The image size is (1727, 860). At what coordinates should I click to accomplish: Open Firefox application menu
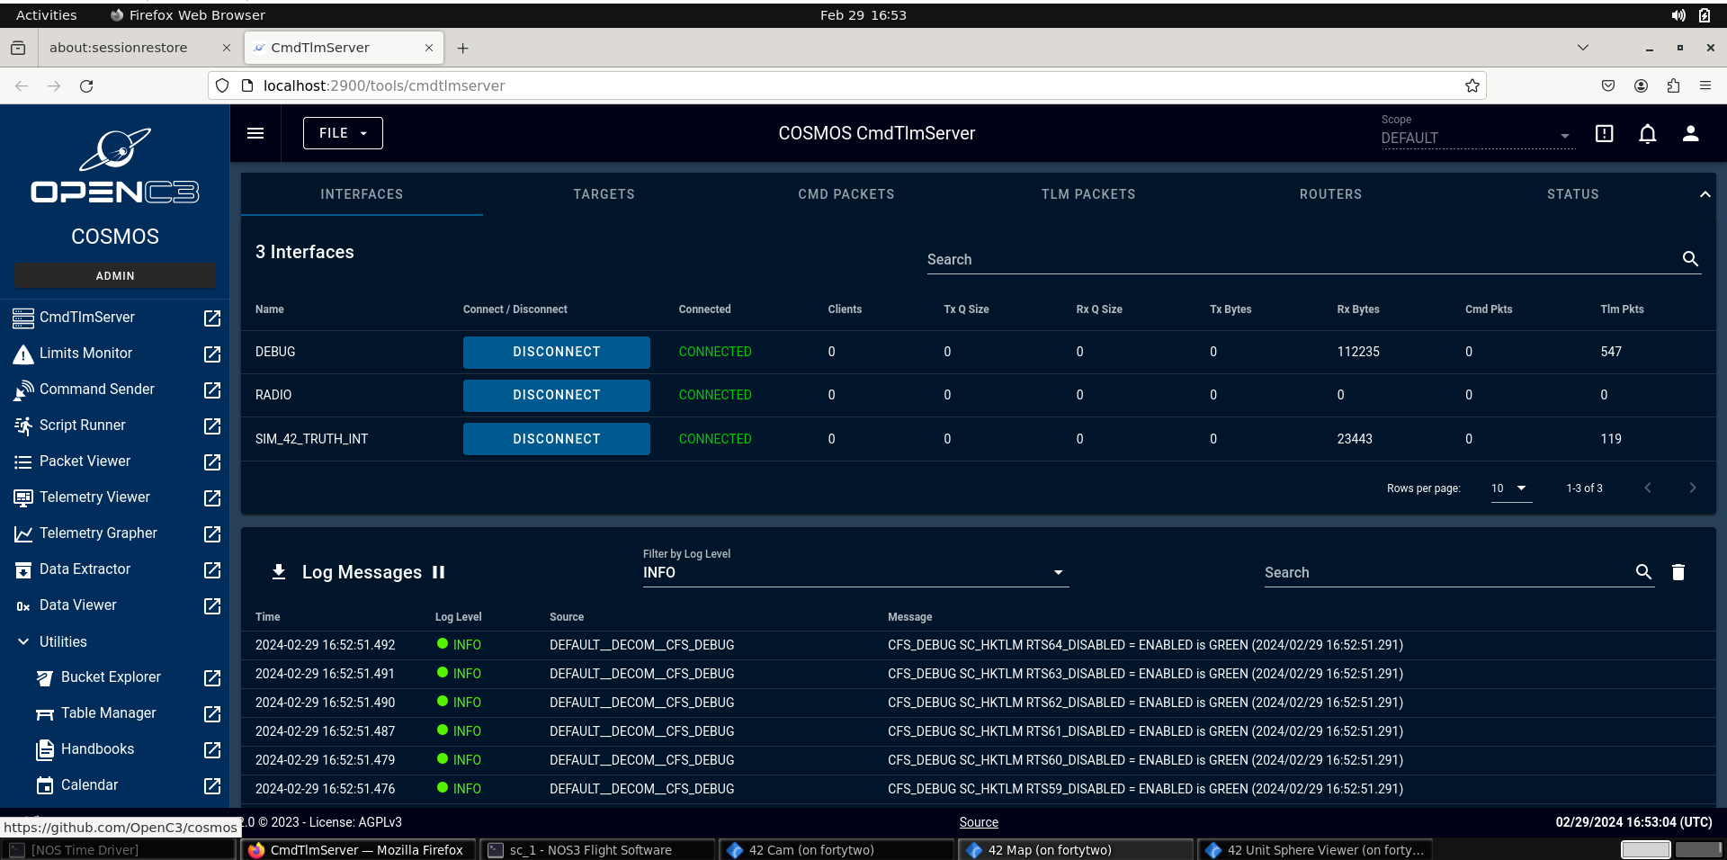[1705, 85]
